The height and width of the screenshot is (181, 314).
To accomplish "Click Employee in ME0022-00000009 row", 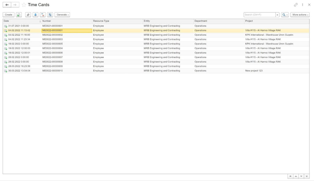I will point(98,66).
